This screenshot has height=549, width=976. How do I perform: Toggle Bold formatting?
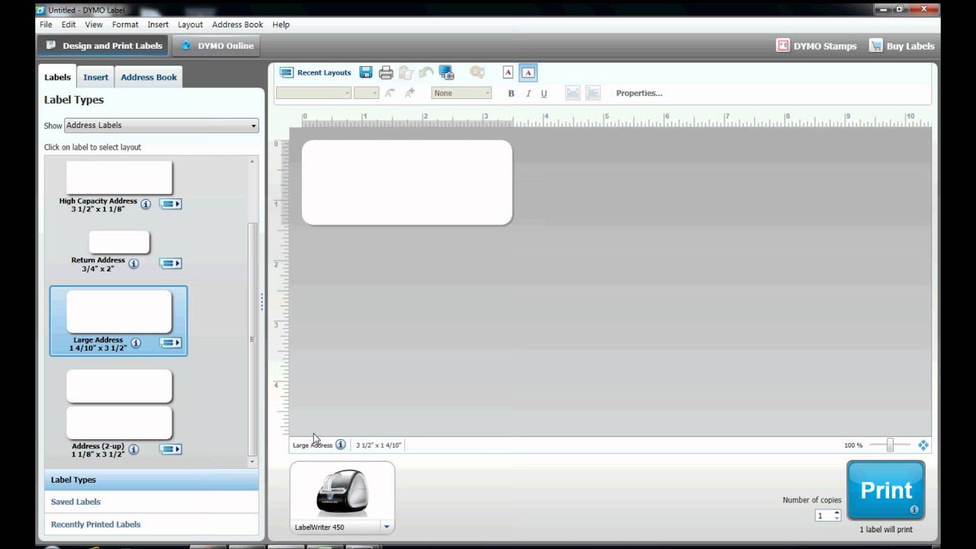coord(511,93)
